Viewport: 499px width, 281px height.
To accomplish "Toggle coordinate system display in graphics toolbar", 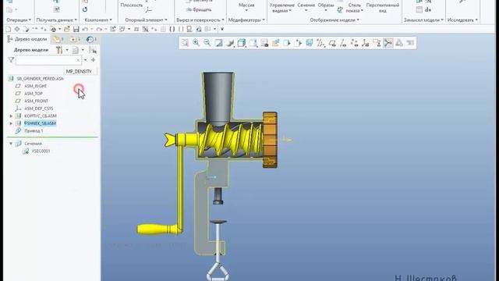I will click(x=366, y=43).
